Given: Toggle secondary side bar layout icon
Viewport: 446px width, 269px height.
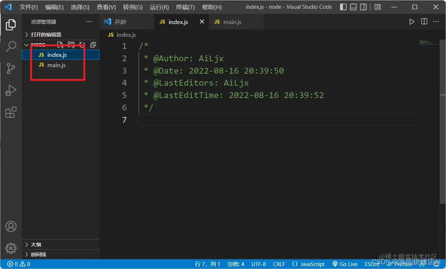Looking at the screenshot, I should (363, 7).
